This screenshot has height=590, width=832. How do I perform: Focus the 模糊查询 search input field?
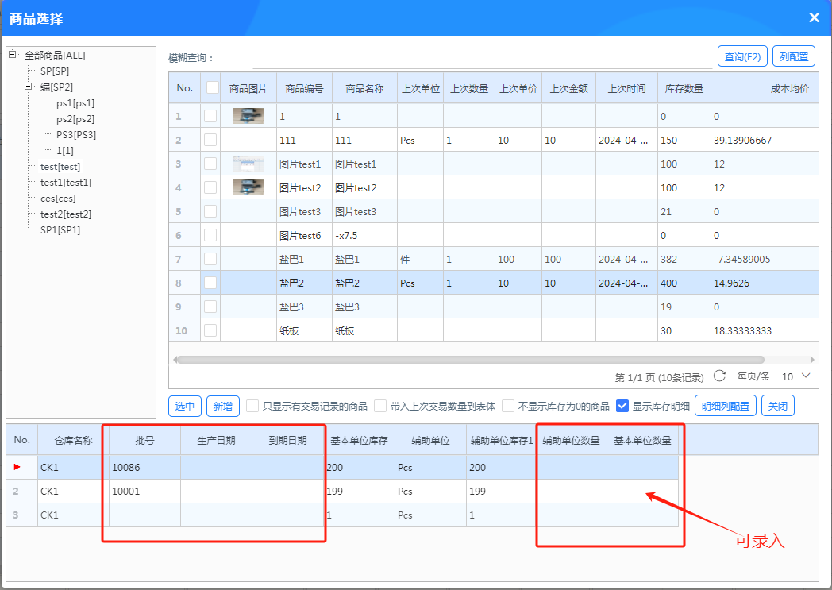(x=482, y=58)
